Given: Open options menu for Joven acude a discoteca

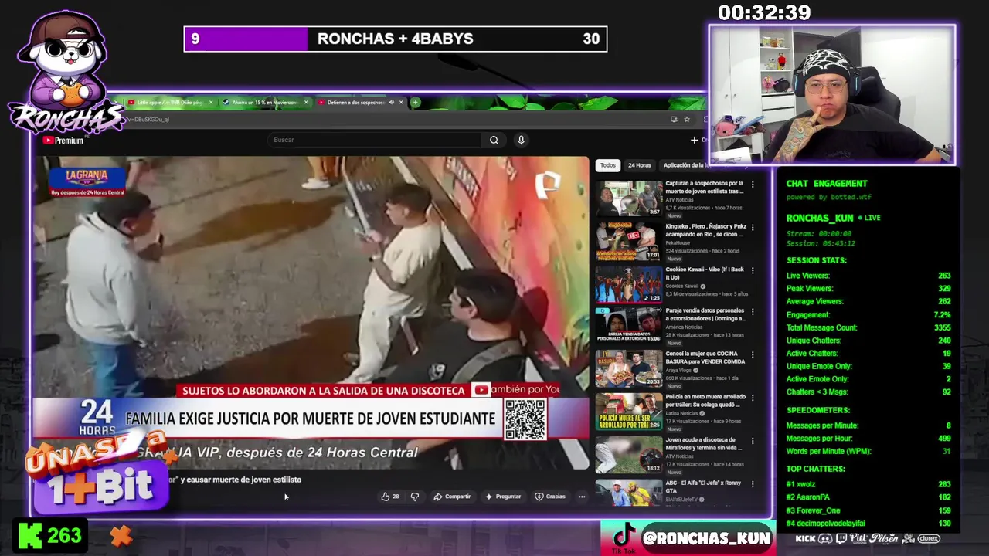Looking at the screenshot, I should (x=753, y=442).
